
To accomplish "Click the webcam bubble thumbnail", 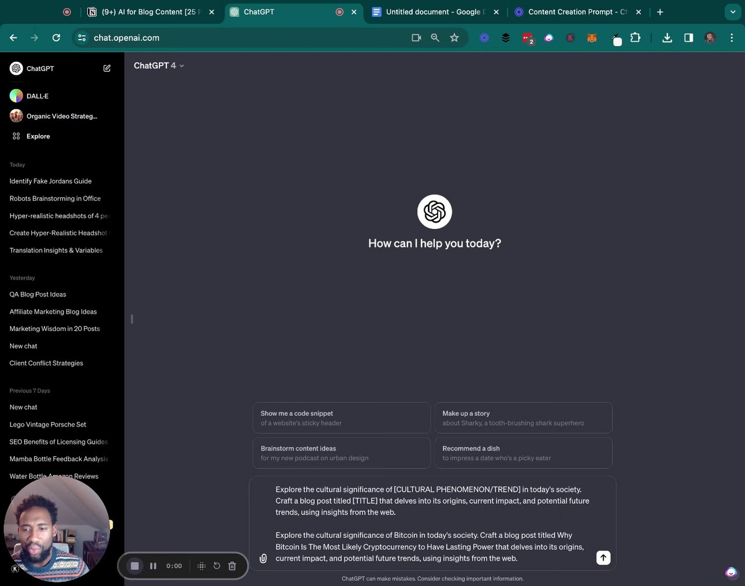I will click(x=56, y=528).
